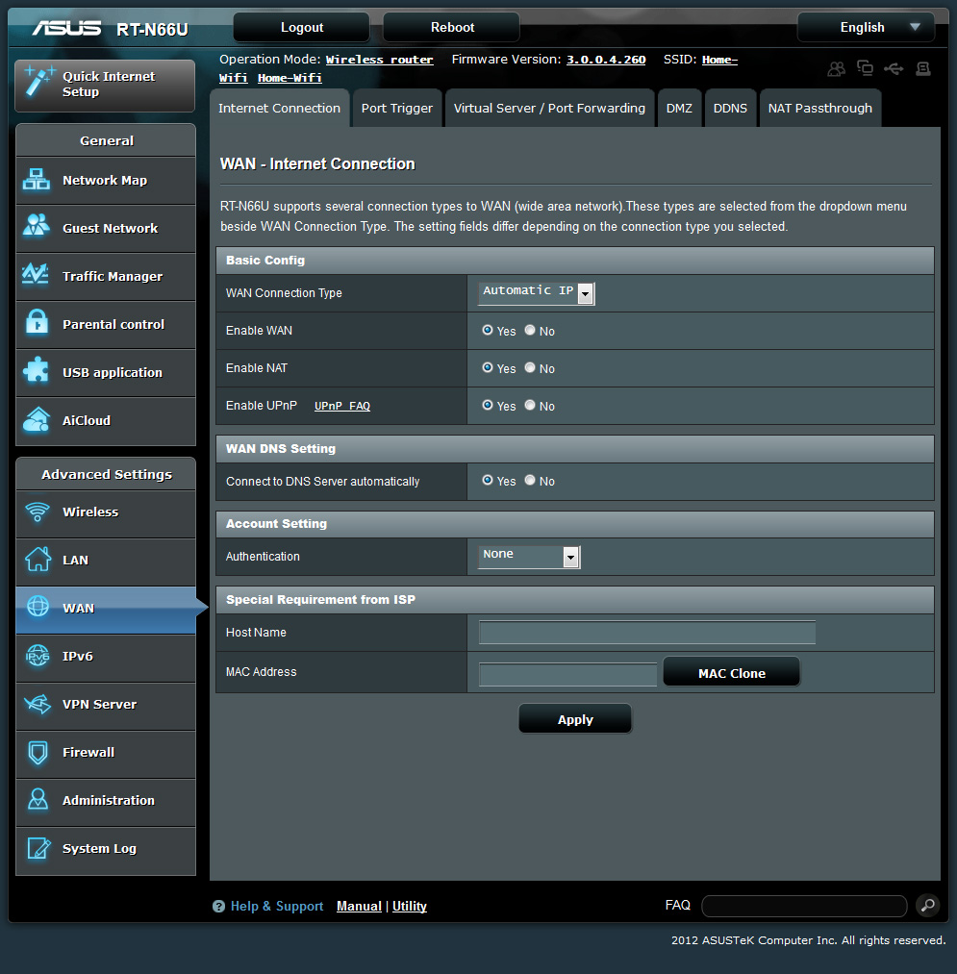This screenshot has height=974, width=957.
Task: Switch to the DMZ tab
Action: (679, 108)
